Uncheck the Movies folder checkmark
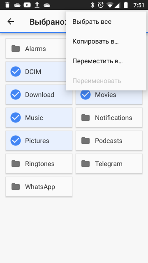This screenshot has height=263, width=148. point(86,95)
